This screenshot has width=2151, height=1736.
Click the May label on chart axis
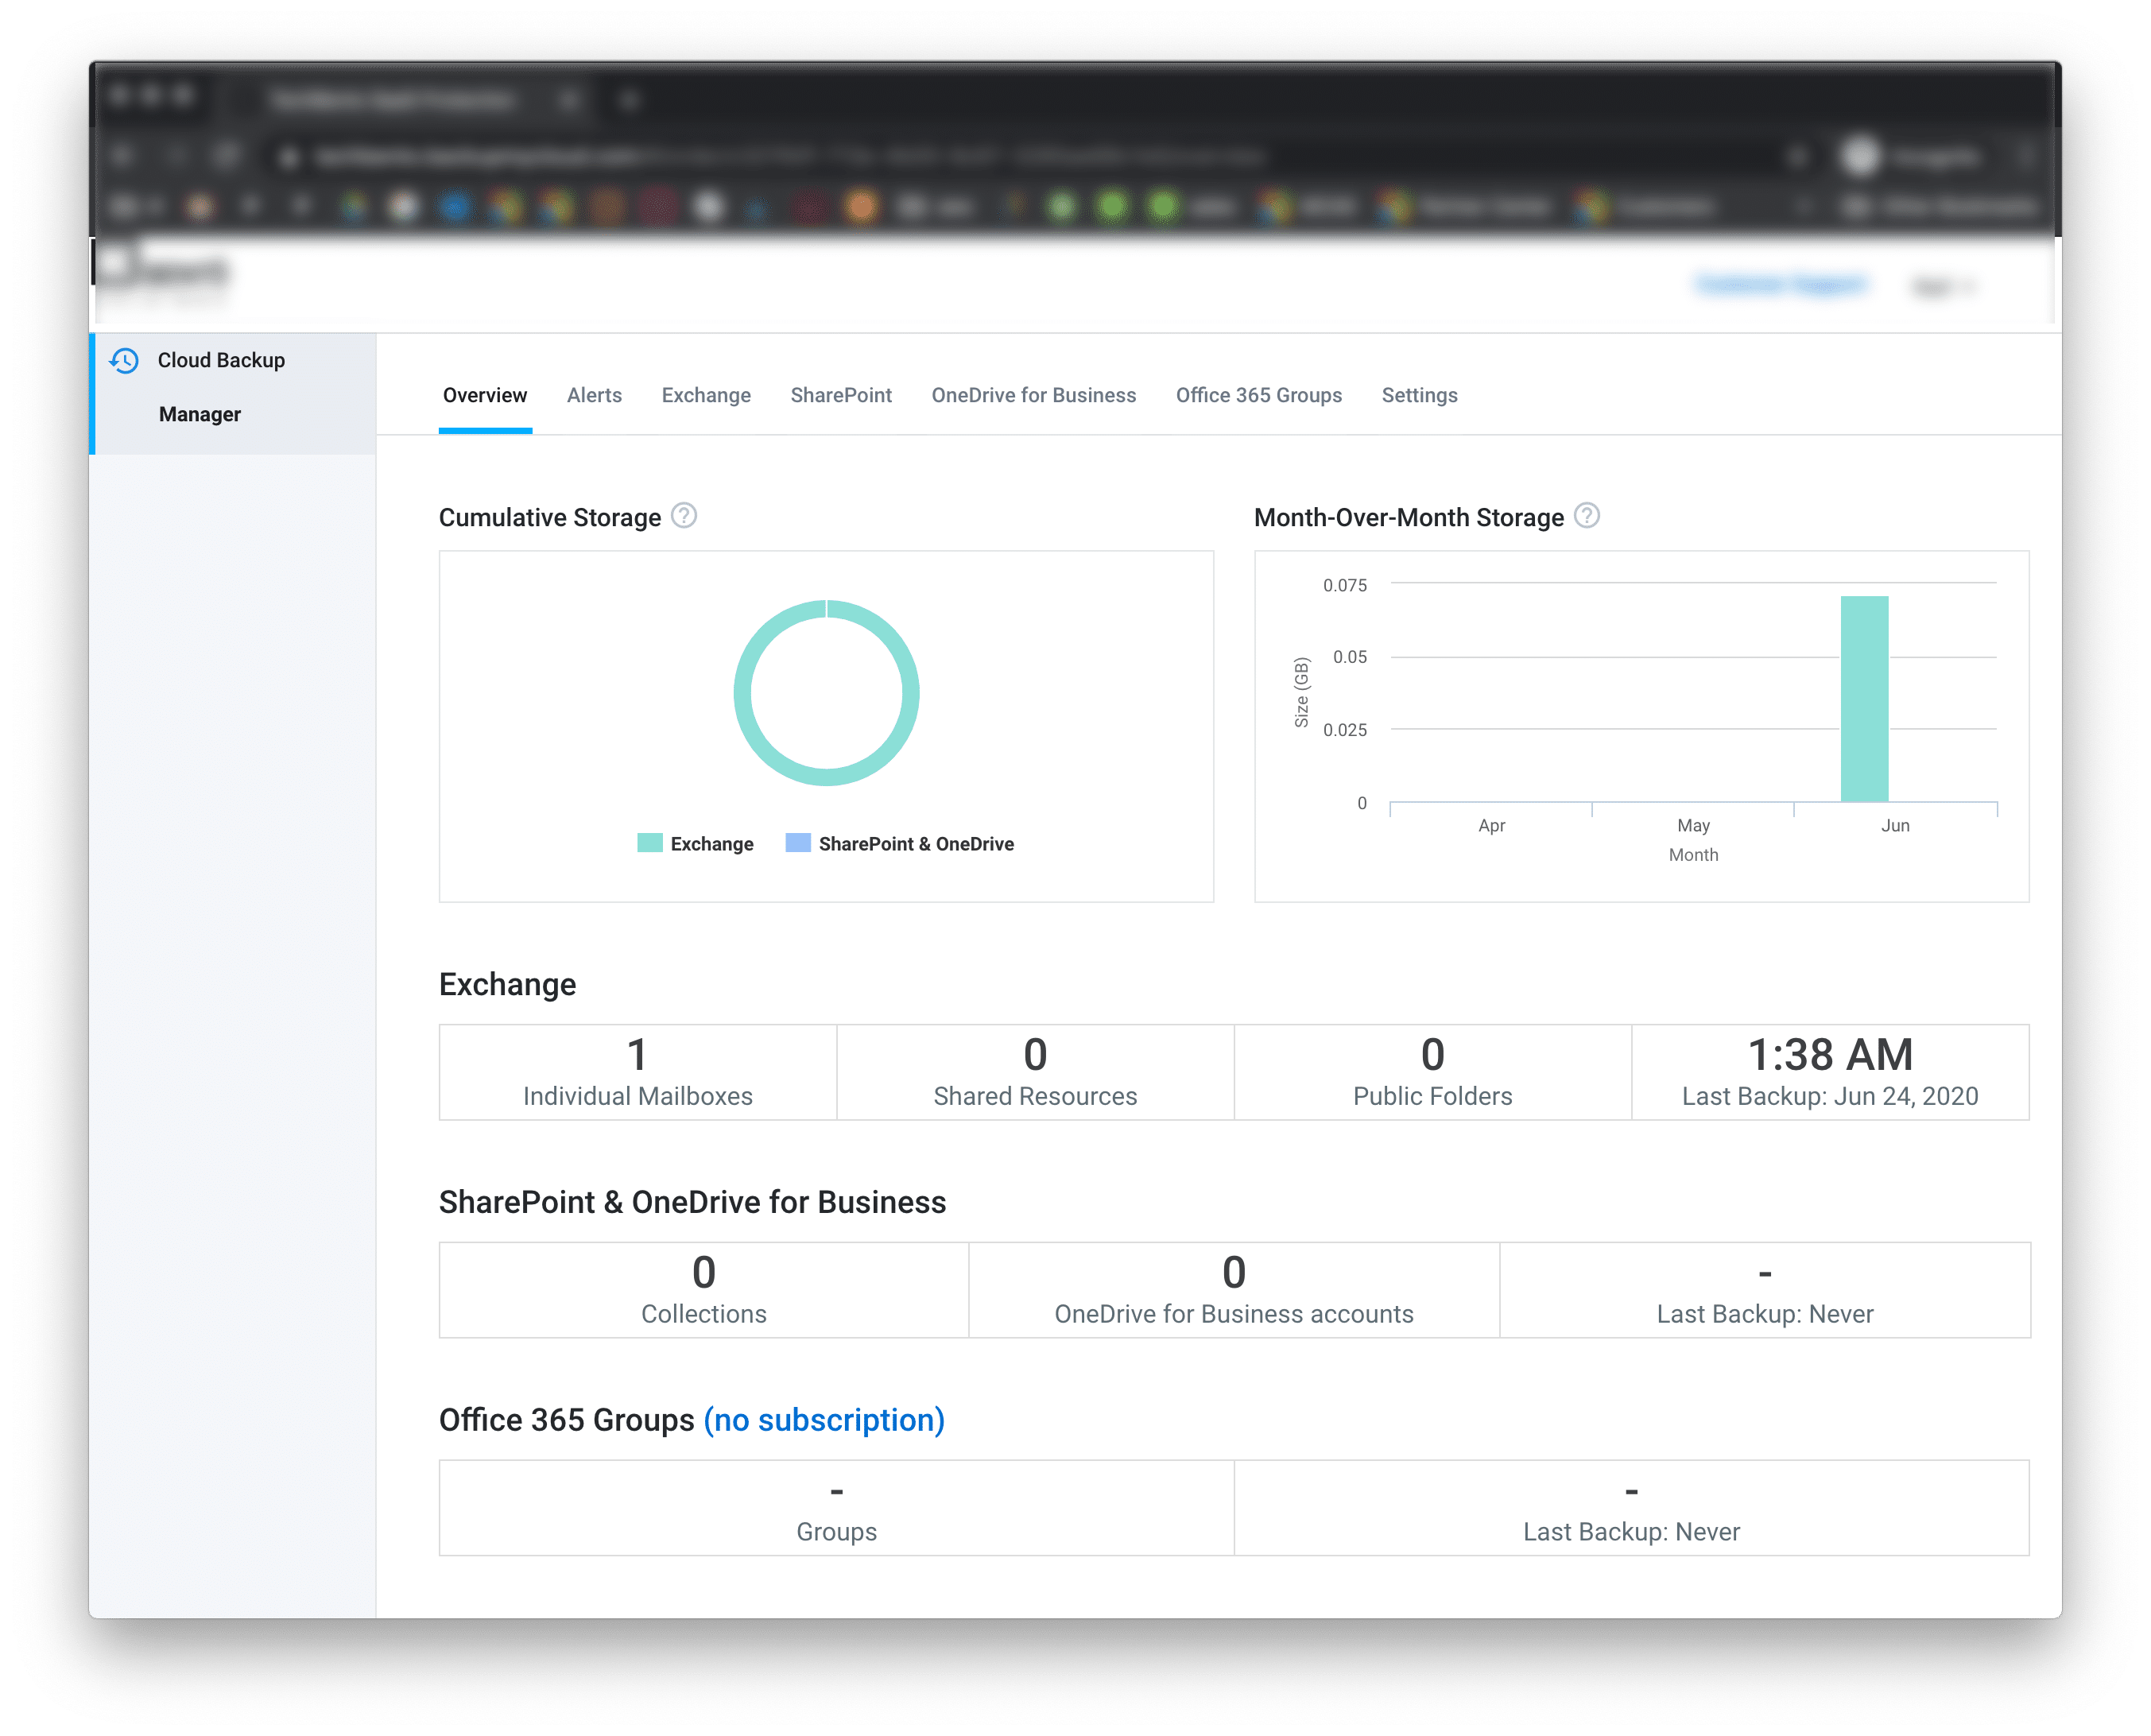pos(1694,826)
